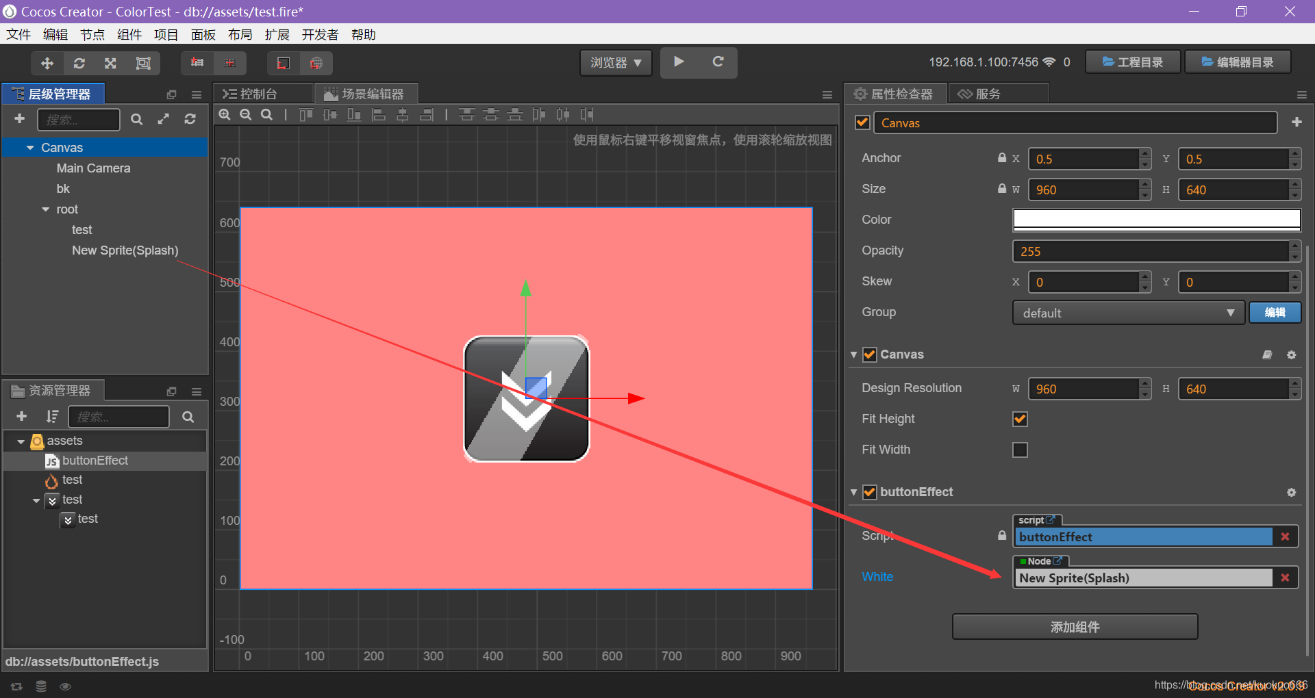Start browser preview with play button
The image size is (1315, 698).
679,62
